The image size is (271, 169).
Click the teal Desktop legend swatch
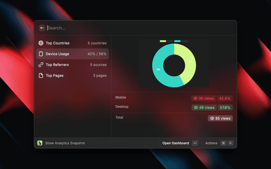177,41
